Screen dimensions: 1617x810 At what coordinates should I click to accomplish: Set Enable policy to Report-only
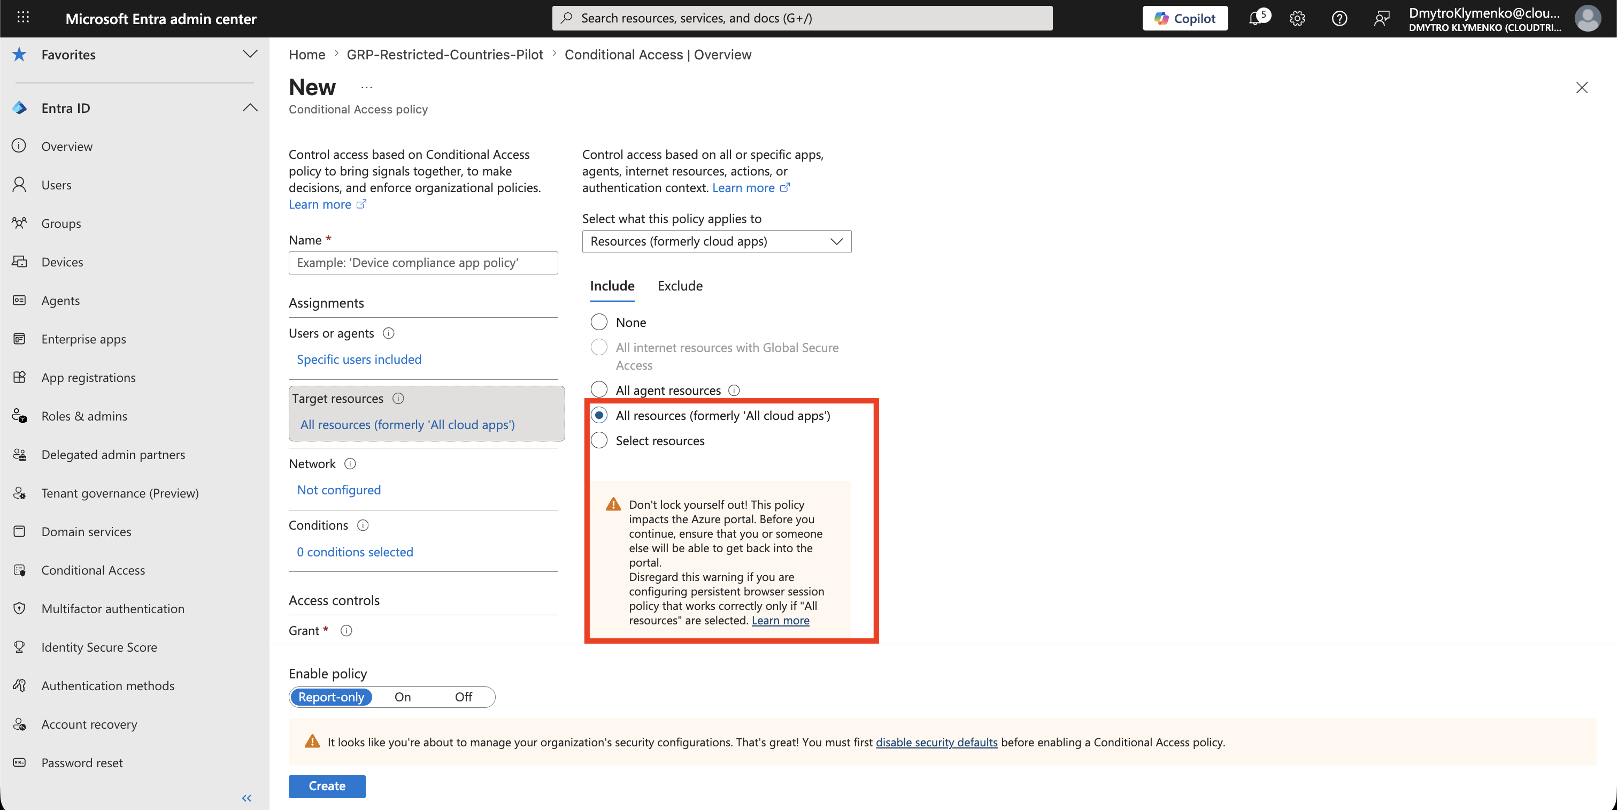click(331, 697)
